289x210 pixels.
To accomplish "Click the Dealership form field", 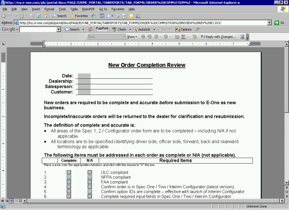I will click(x=84, y=82).
